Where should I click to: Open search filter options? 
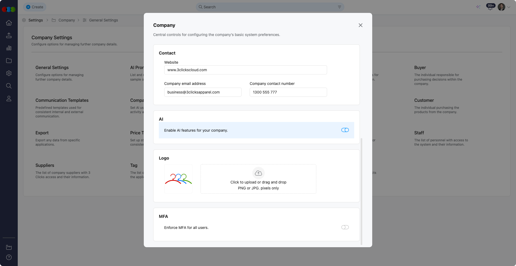click(x=339, y=7)
